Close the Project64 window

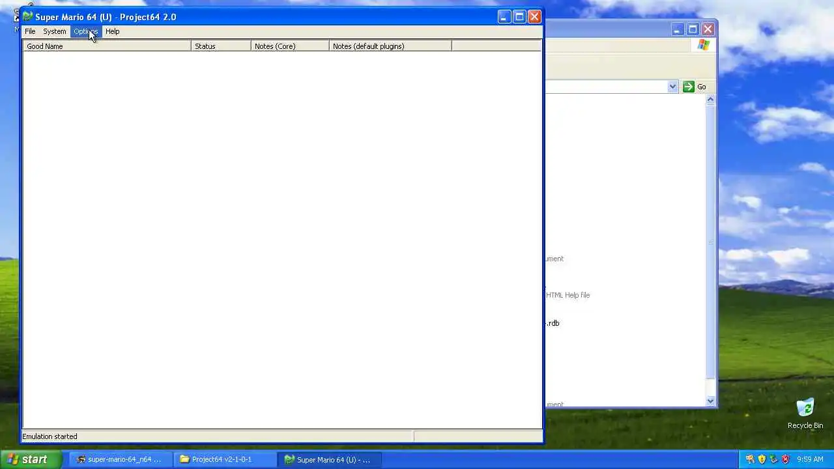(x=534, y=17)
